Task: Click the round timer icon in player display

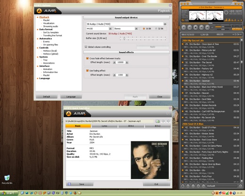Action: pyautogui.click(x=226, y=12)
